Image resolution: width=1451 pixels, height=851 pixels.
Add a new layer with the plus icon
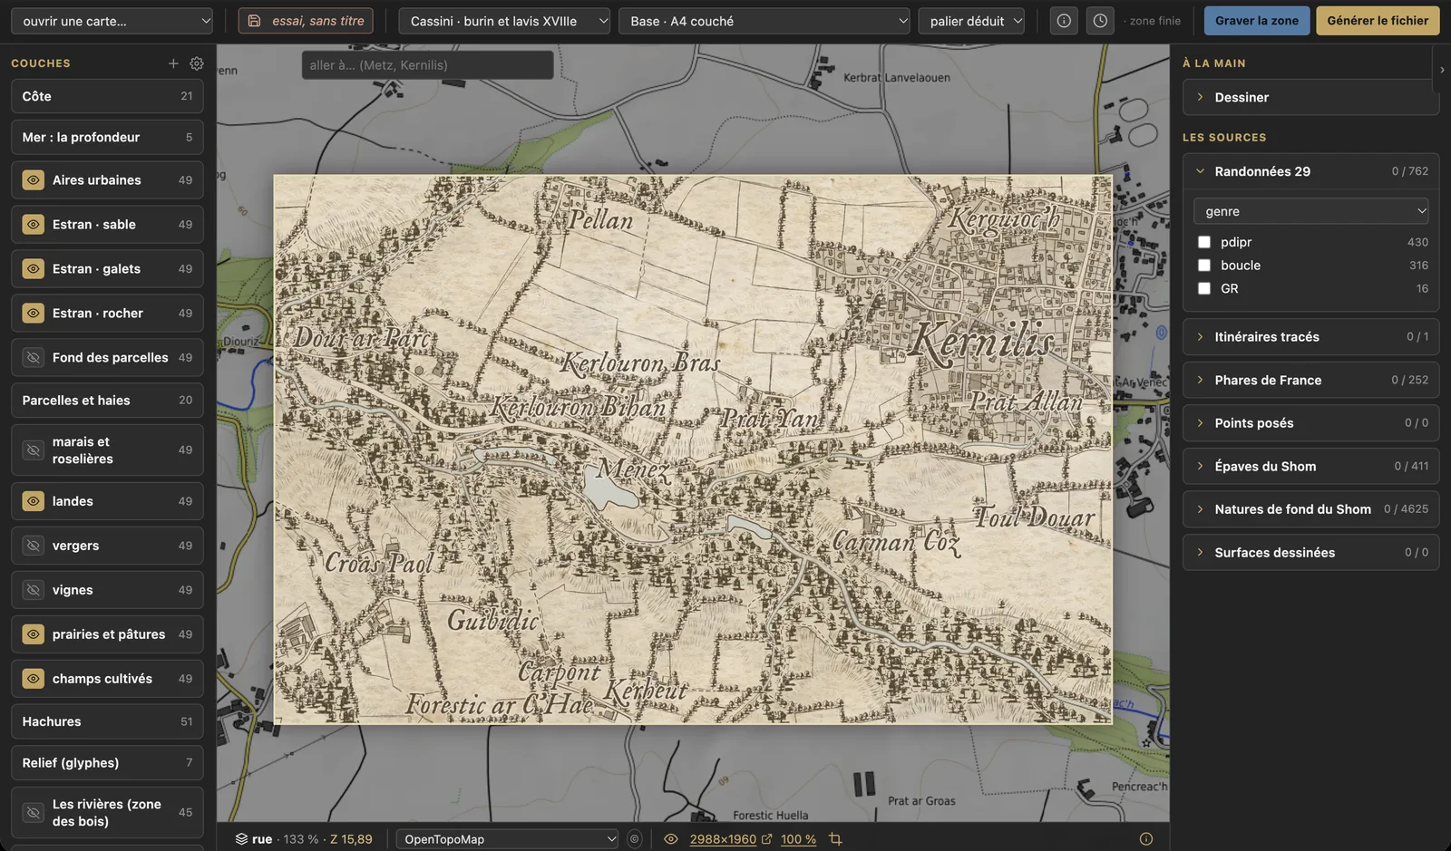tap(173, 63)
